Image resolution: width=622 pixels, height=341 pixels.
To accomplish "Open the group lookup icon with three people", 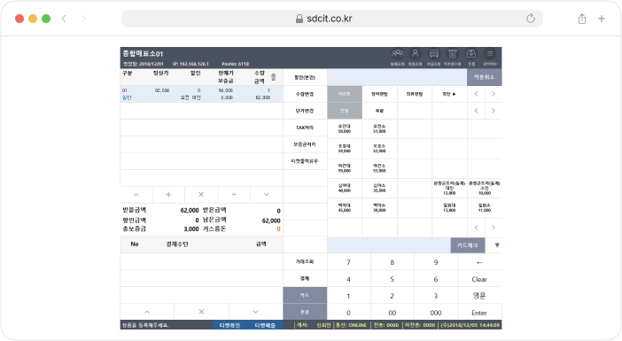I will click(398, 53).
